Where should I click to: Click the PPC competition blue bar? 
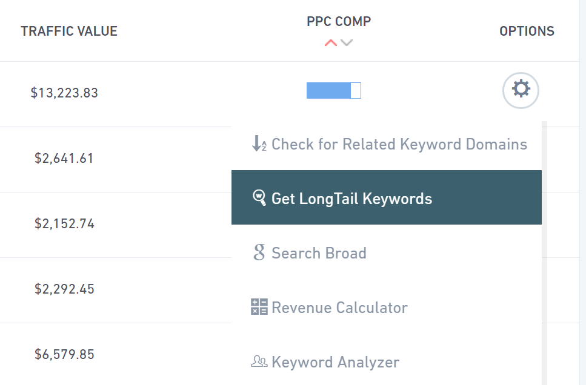(334, 90)
